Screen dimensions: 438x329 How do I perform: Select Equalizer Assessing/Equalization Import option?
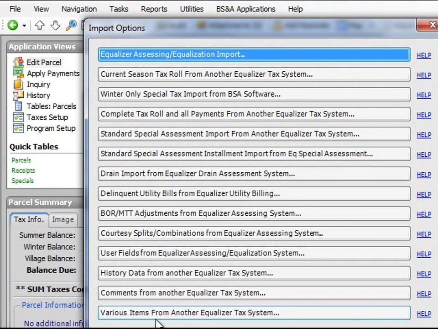pos(254,54)
